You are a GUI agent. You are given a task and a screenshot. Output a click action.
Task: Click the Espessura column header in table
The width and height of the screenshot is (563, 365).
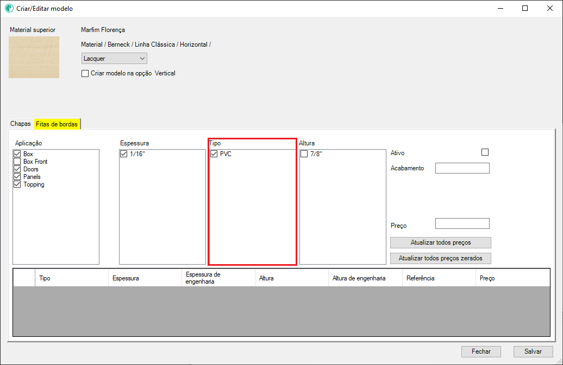[145, 278]
